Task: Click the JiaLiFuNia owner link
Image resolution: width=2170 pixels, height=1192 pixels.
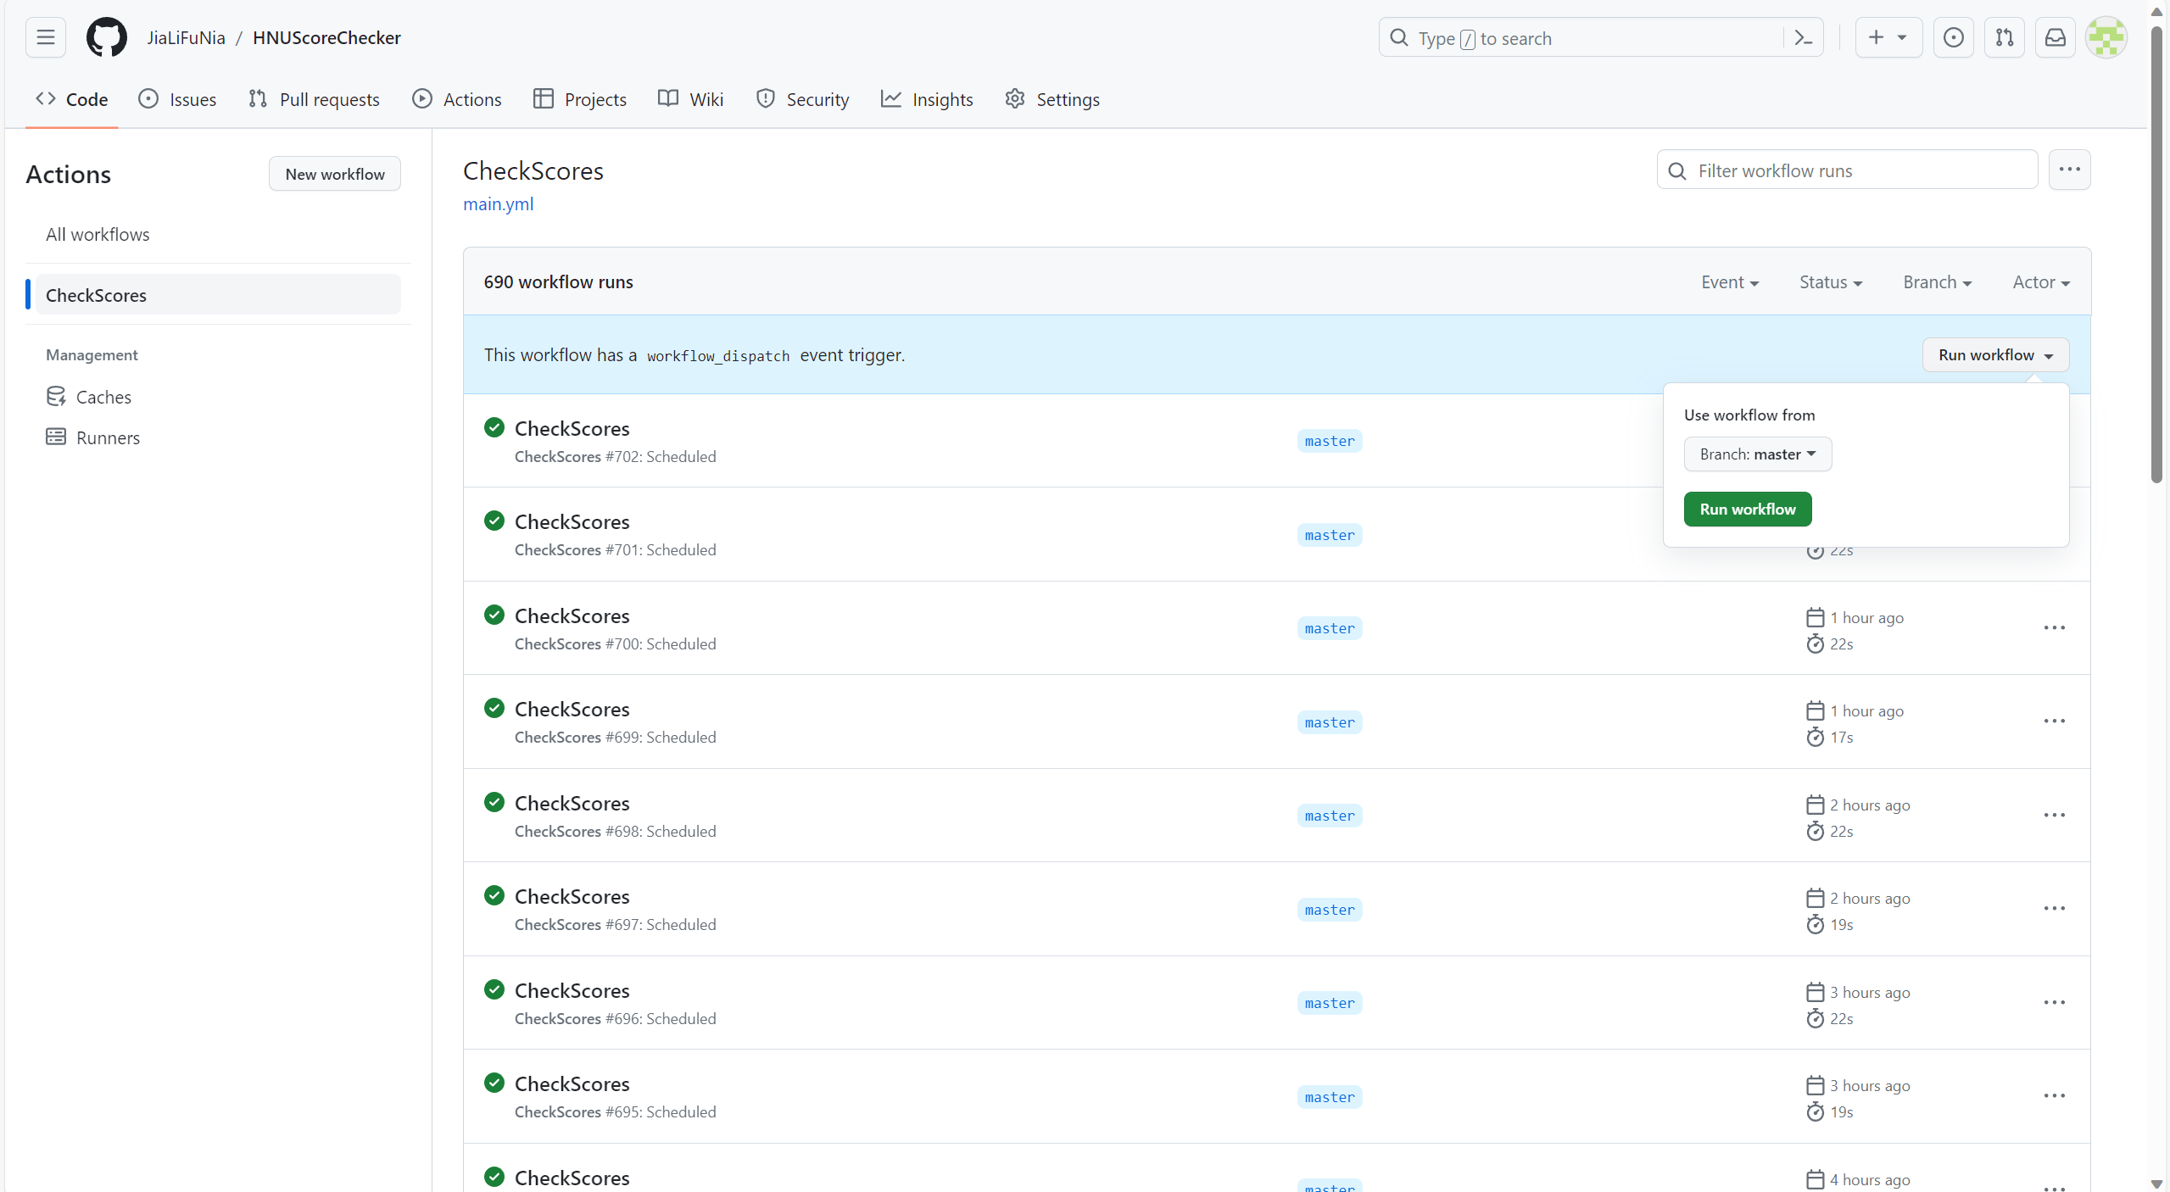Action: [x=186, y=37]
